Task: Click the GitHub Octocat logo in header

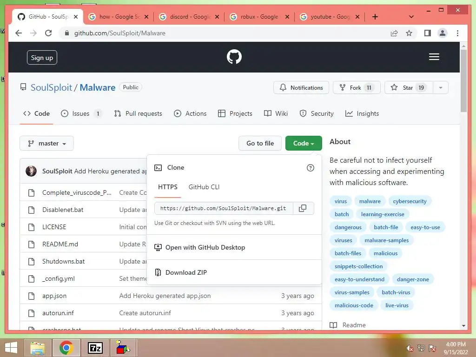Action: (x=234, y=57)
